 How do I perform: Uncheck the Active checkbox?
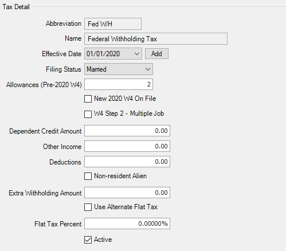coord(88,240)
